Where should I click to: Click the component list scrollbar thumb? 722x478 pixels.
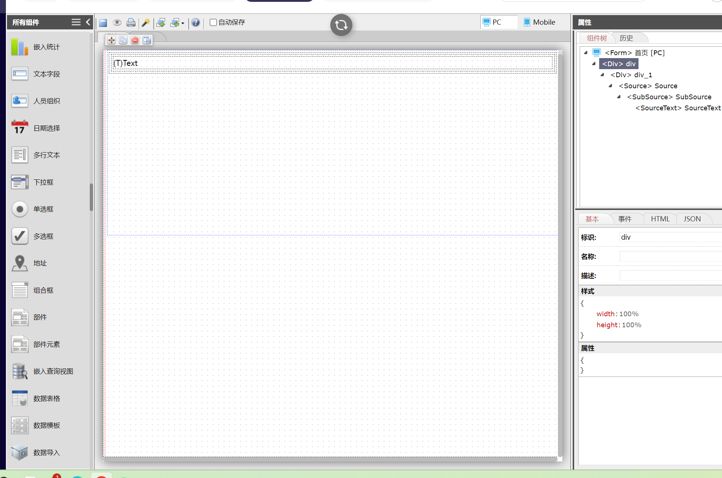click(91, 197)
